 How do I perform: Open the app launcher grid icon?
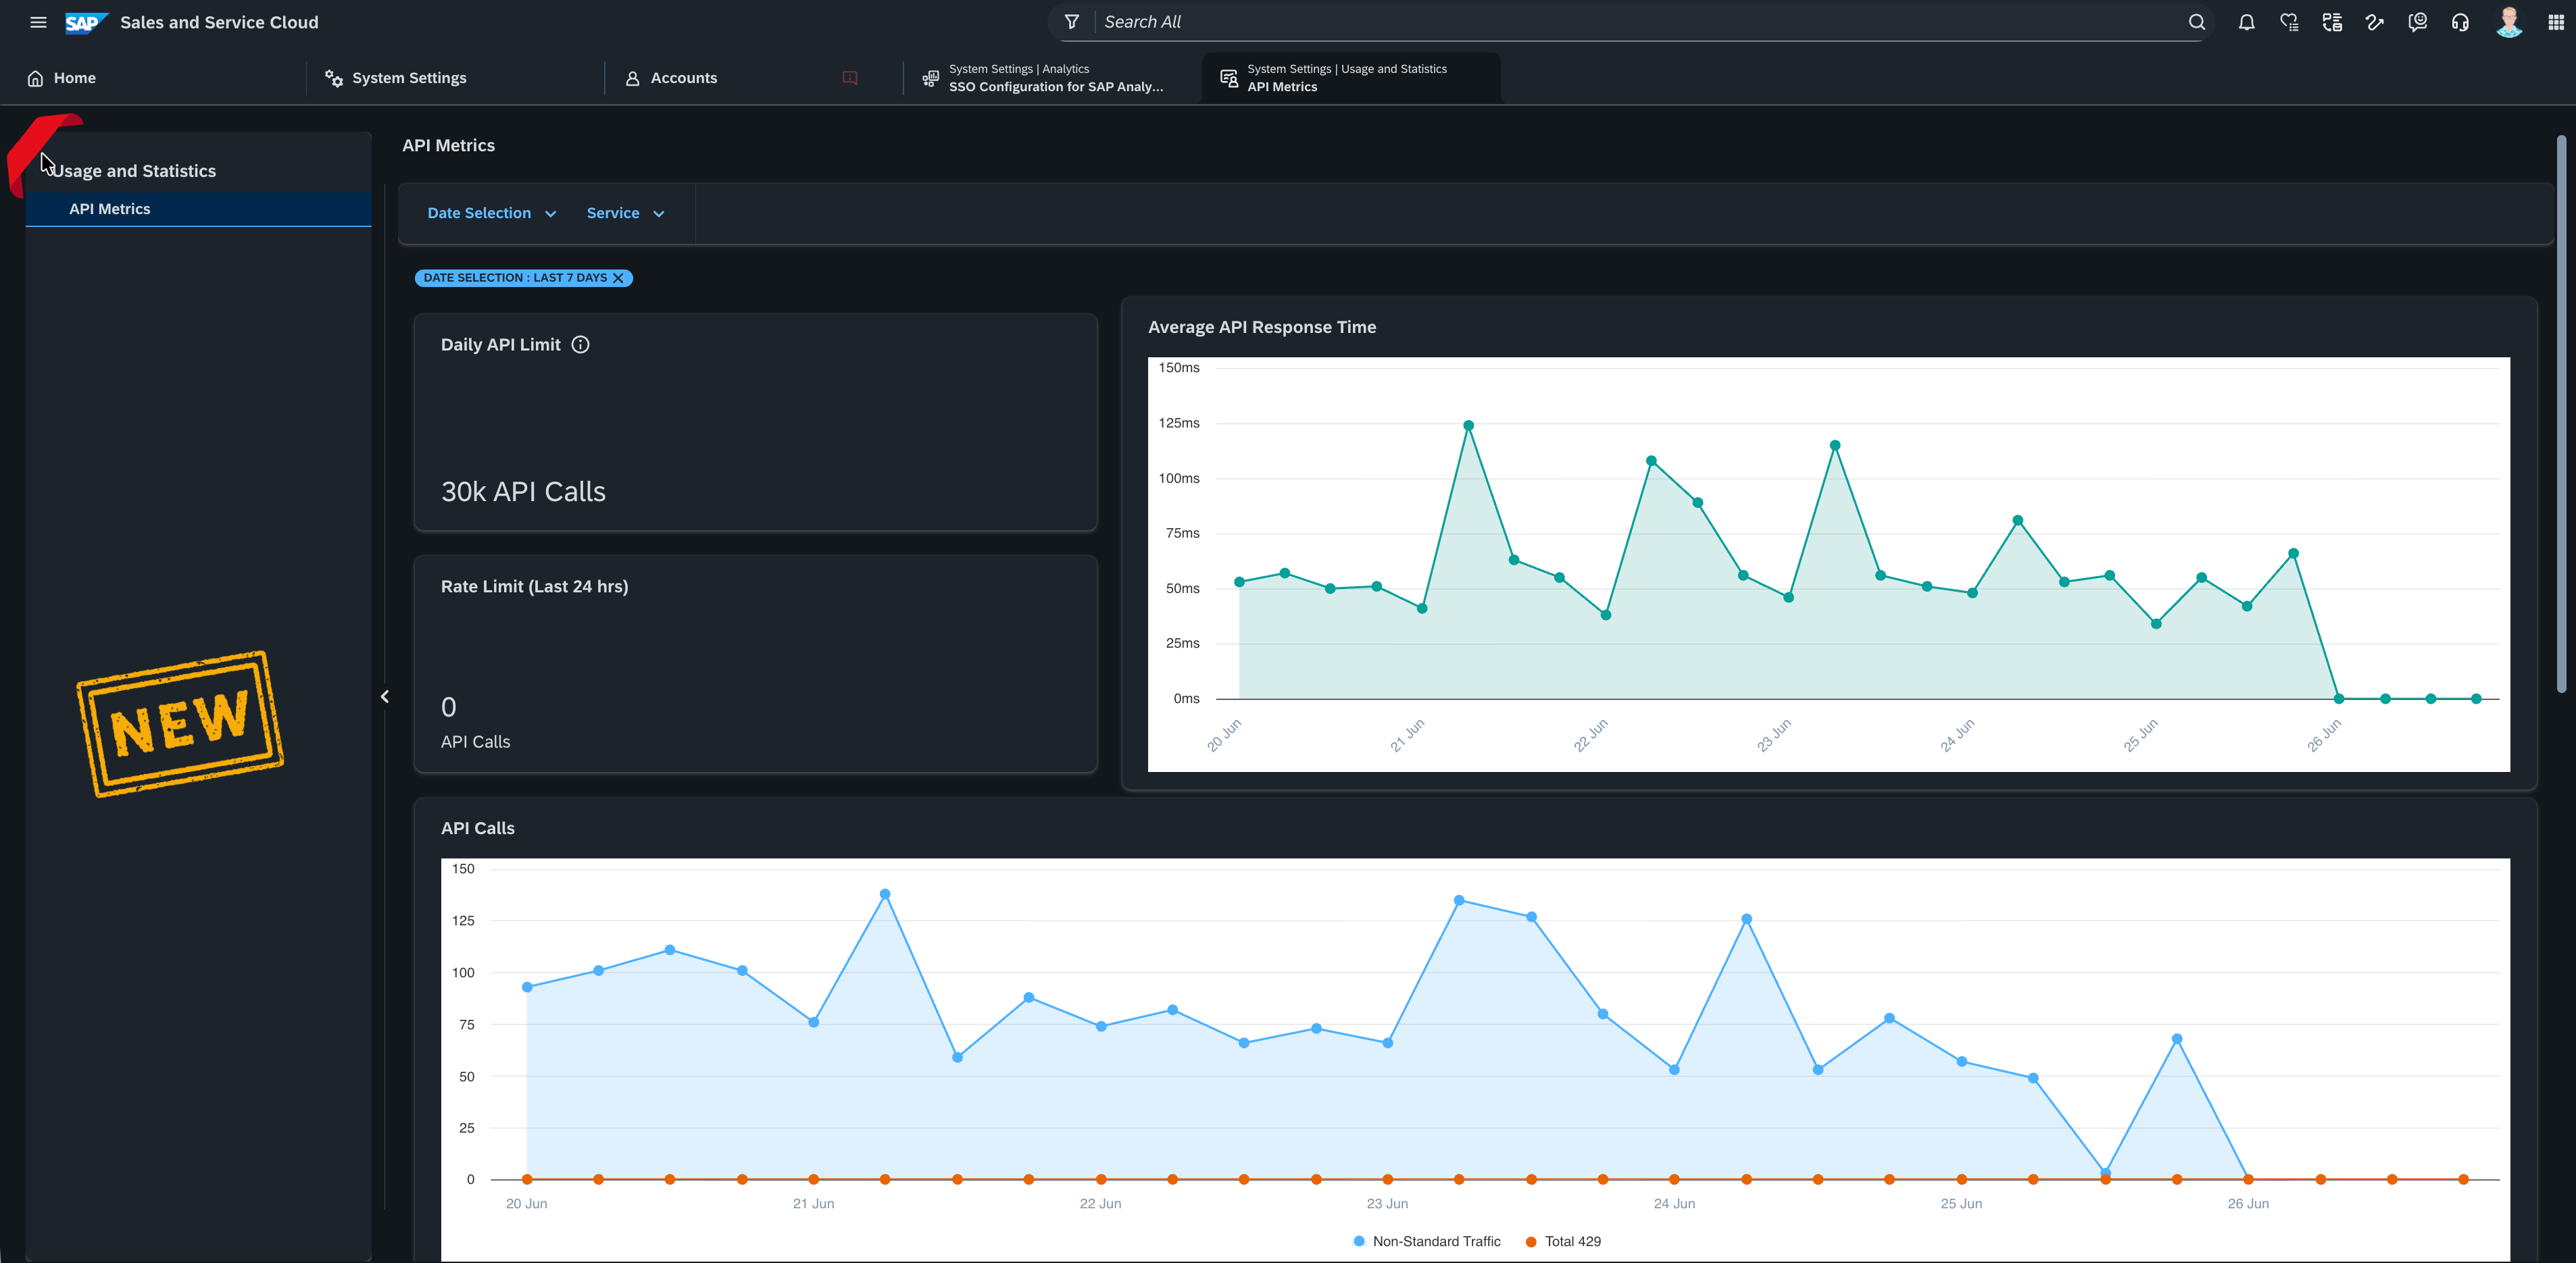(2555, 22)
